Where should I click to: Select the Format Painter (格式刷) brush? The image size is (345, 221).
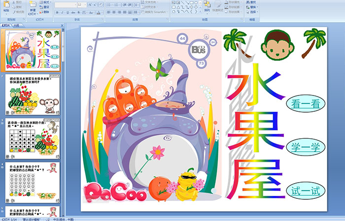pyautogui.click(x=14, y=12)
